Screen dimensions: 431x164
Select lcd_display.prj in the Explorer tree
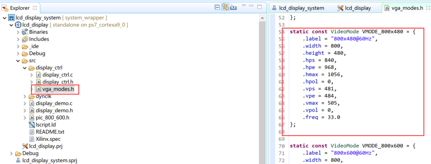coord(46,146)
